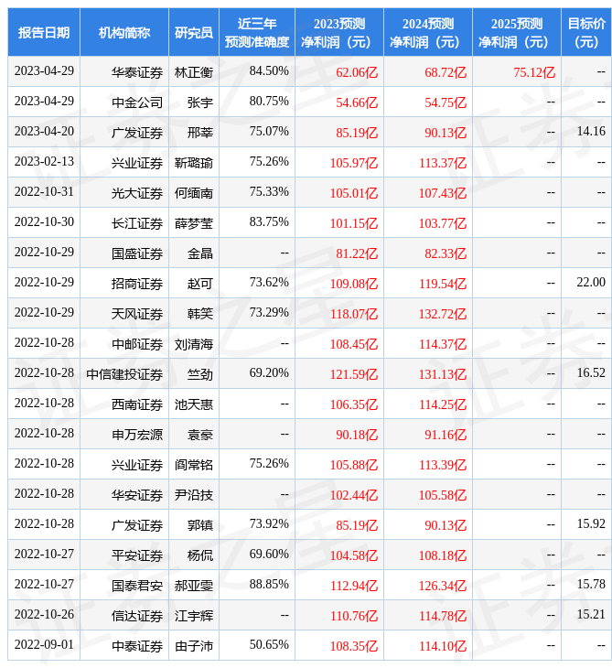Select date 2022-10-26 cell
Image resolution: width=612 pixels, height=668 pixels.
click(44, 614)
